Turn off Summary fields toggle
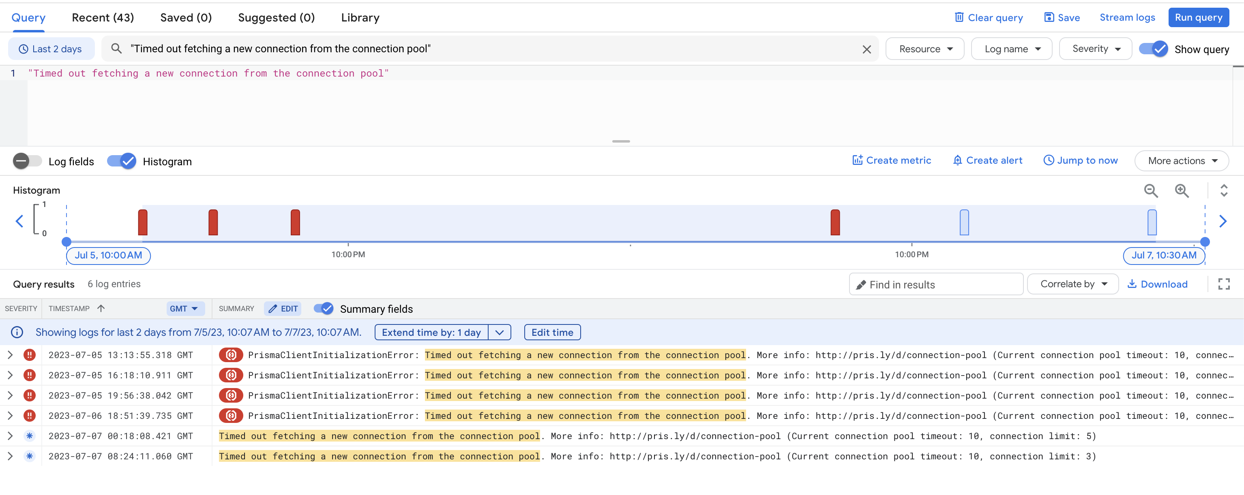Image resolution: width=1244 pixels, height=495 pixels. pos(323,309)
